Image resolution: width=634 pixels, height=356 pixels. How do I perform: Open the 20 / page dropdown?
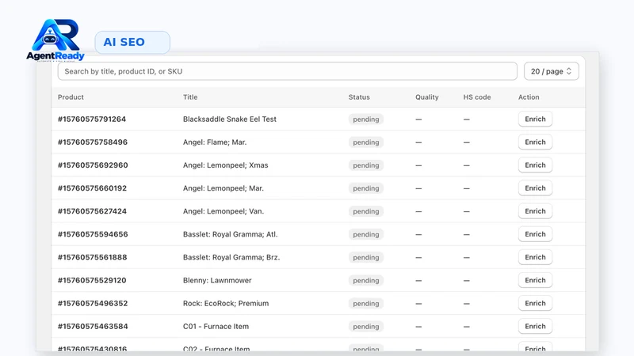click(552, 71)
